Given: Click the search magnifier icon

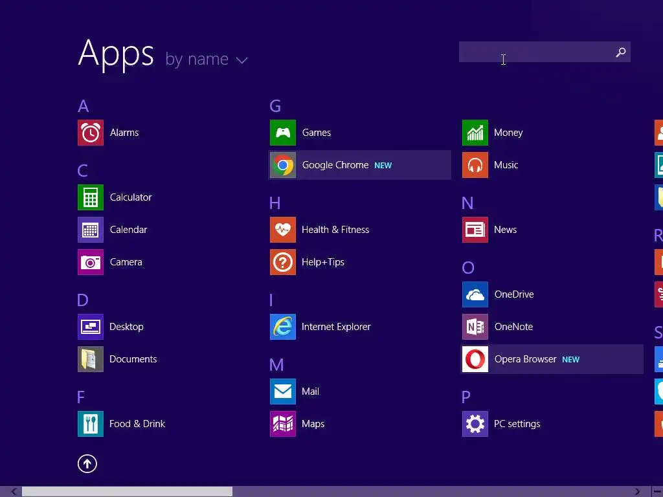Looking at the screenshot, I should (x=621, y=52).
